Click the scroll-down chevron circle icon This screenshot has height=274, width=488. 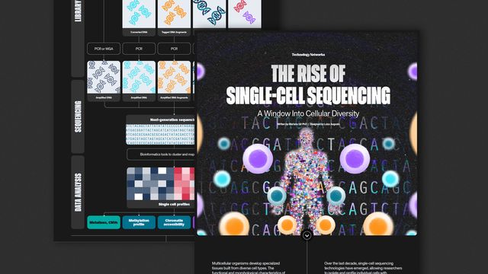[307, 235]
